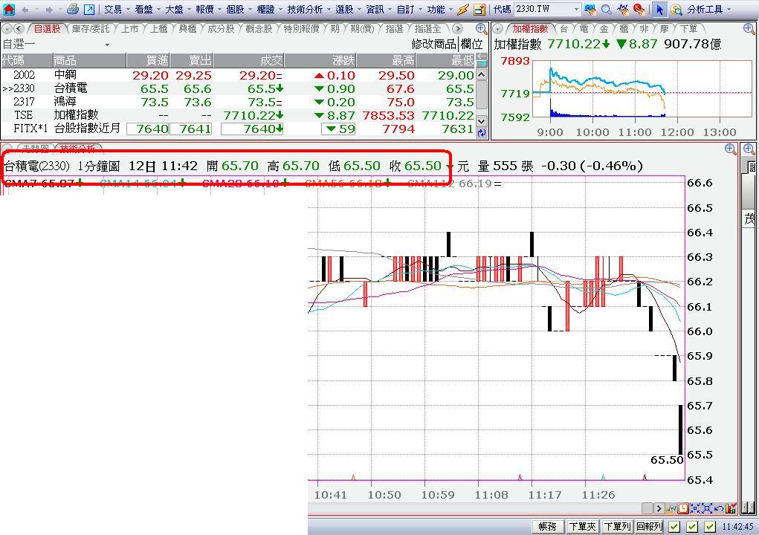
Task: Open the 帳務 button in status bar
Action: point(547,526)
